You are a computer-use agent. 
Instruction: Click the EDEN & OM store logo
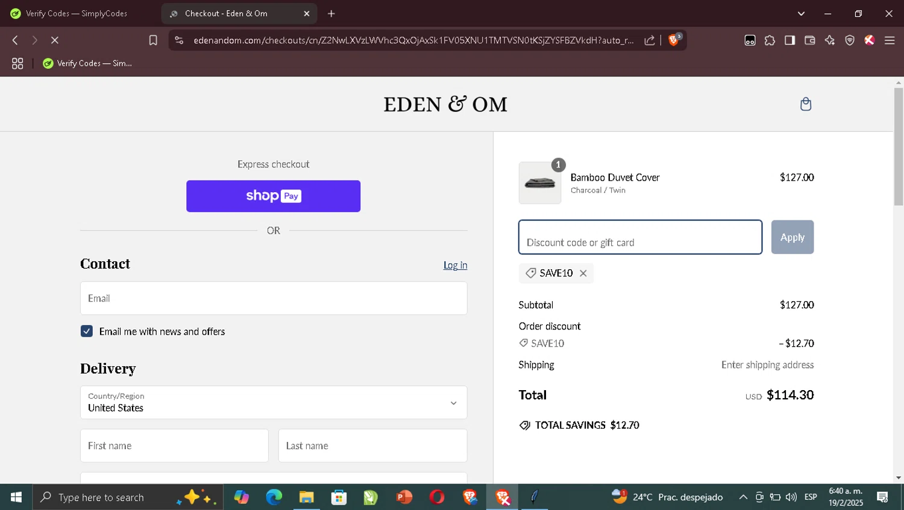click(445, 104)
